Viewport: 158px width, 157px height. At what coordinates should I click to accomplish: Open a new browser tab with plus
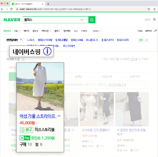coord(48,4)
